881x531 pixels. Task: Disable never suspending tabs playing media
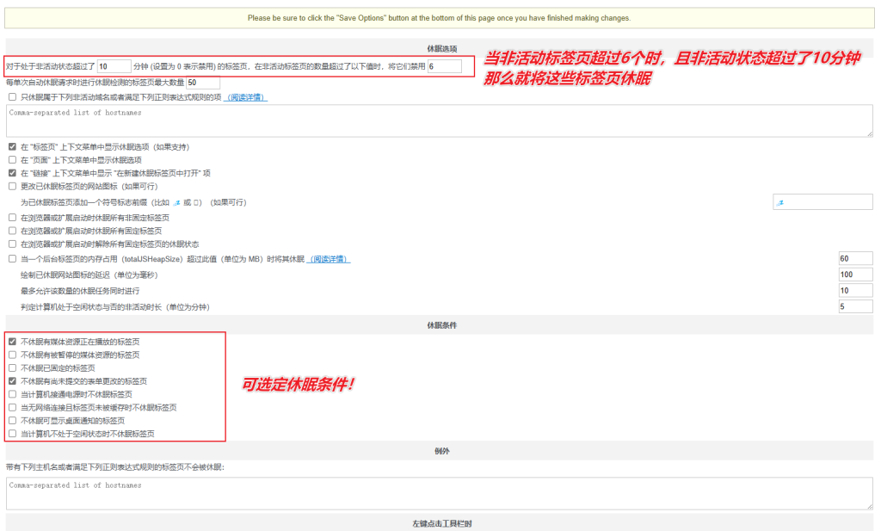pyautogui.click(x=11, y=343)
